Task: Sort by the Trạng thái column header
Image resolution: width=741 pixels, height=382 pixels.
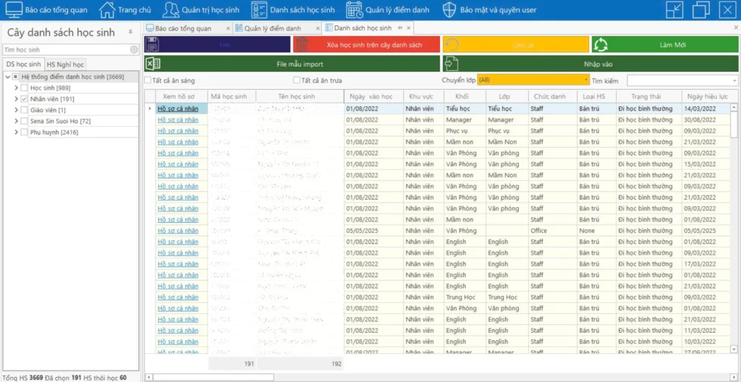Action: pos(648,96)
